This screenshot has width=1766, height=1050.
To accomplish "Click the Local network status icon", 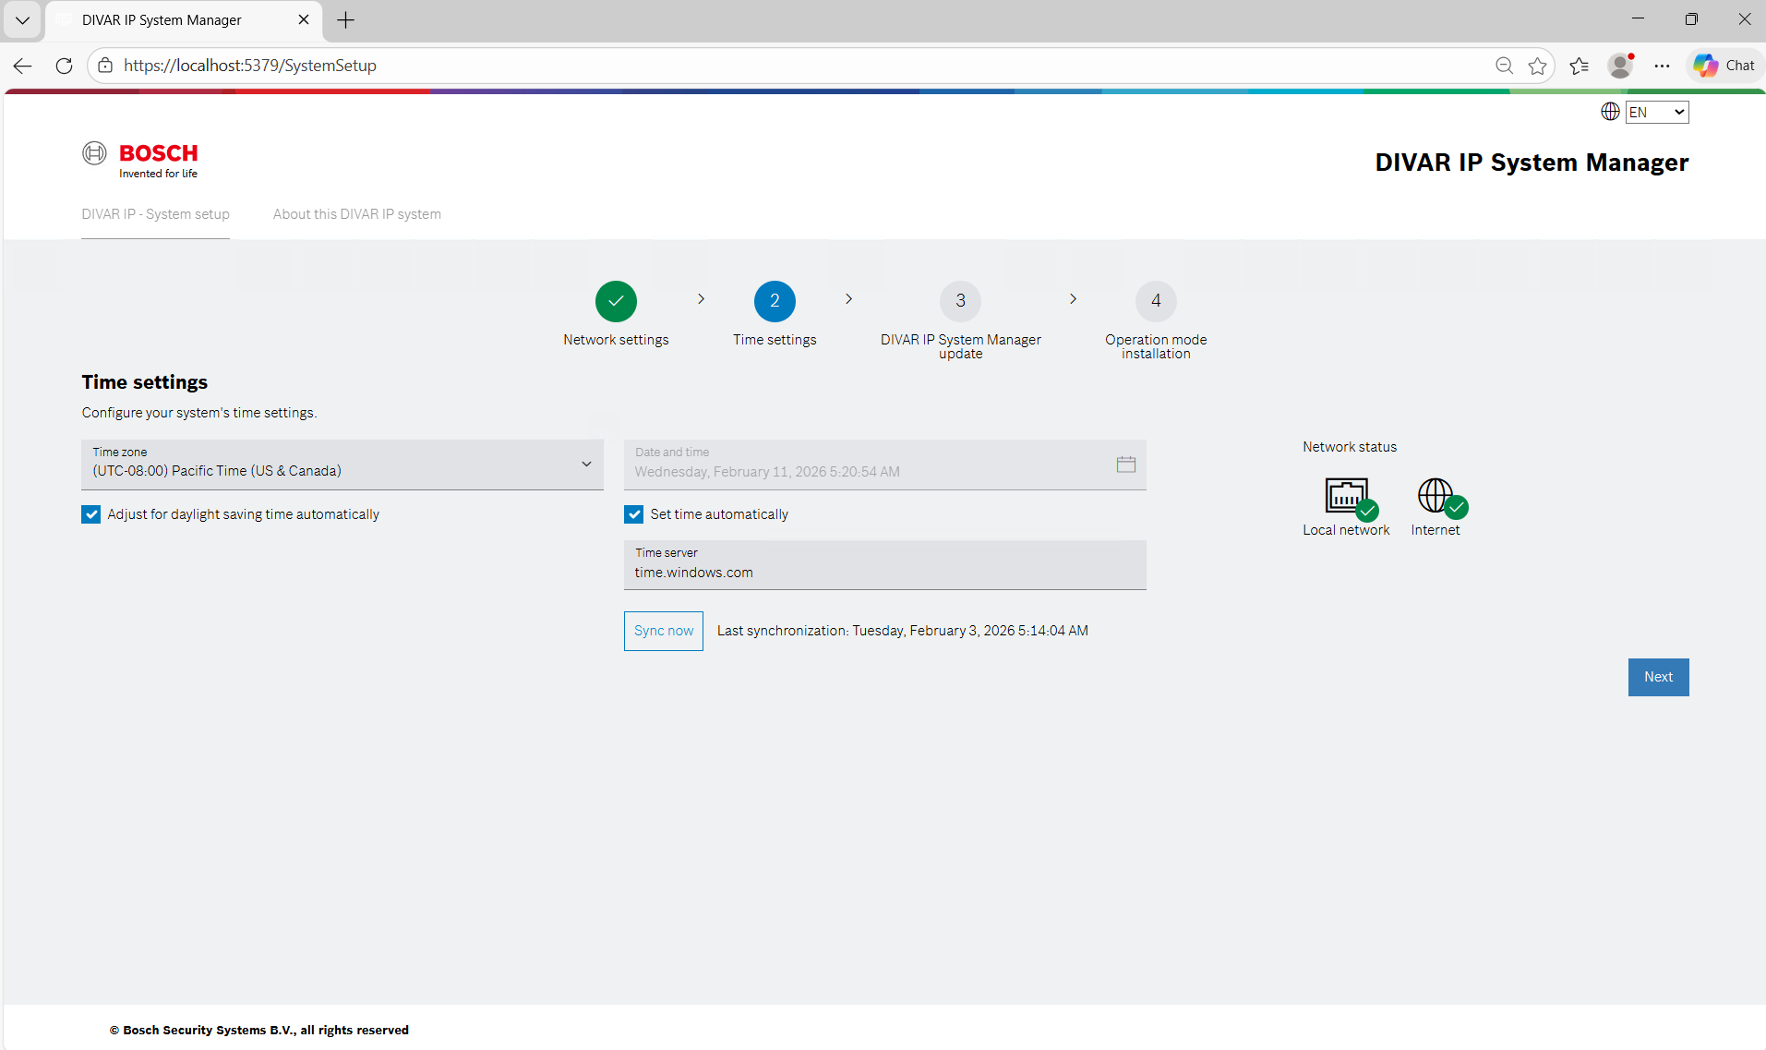I will point(1347,497).
